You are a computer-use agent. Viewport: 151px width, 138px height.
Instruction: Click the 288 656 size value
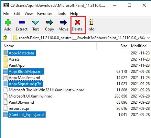(121, 96)
